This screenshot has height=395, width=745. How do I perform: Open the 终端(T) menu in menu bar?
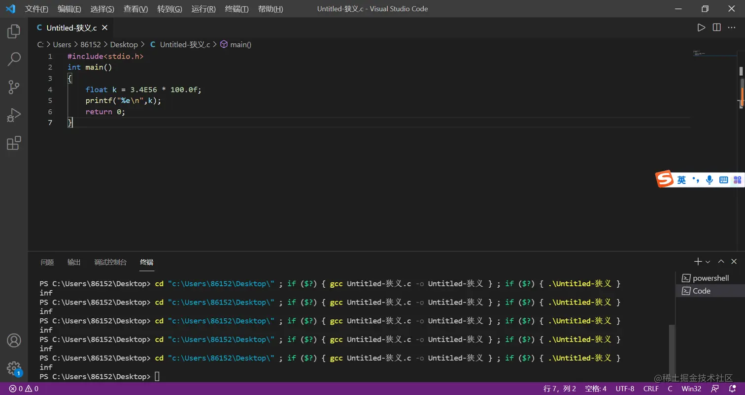tap(237, 9)
